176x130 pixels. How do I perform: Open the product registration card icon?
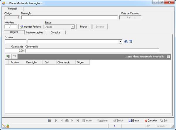131,41
